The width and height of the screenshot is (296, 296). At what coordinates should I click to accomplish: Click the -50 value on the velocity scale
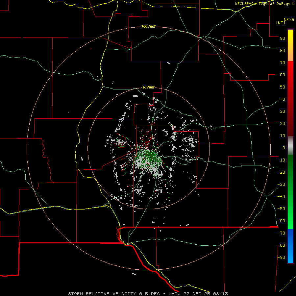click(x=281, y=209)
